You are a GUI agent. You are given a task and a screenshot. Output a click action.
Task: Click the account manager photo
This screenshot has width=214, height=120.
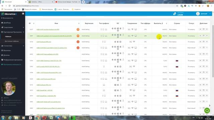pyautogui.click(x=8, y=88)
